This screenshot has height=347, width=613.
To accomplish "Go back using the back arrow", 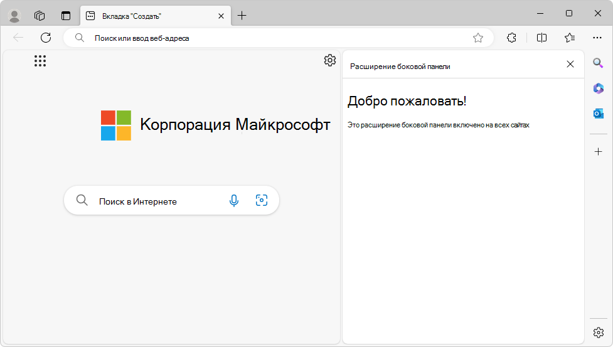I will 18,38.
